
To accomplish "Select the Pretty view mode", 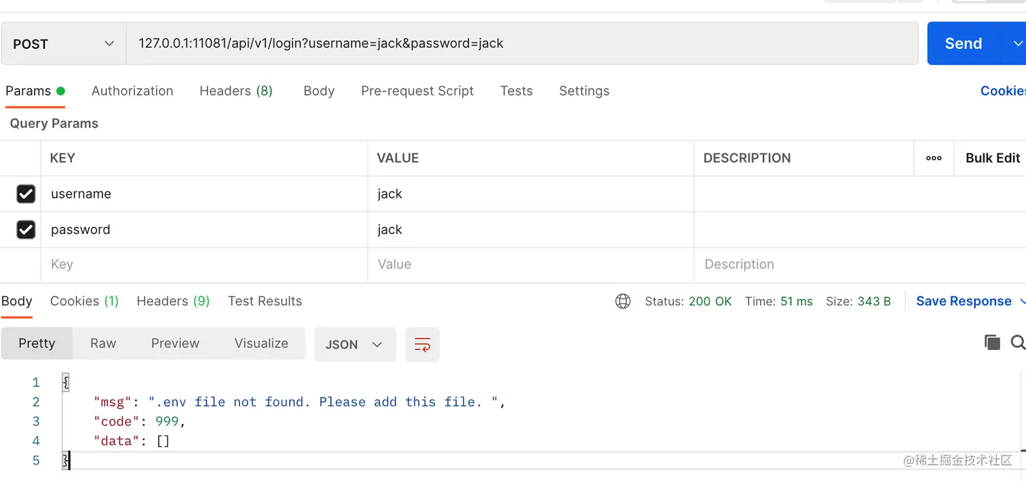I will click(37, 343).
